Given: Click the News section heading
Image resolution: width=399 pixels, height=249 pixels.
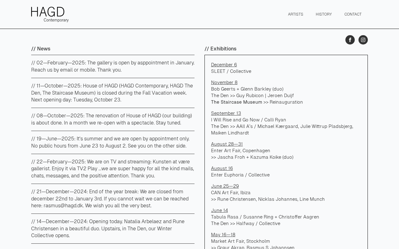Looking at the screenshot, I should click(41, 49).
